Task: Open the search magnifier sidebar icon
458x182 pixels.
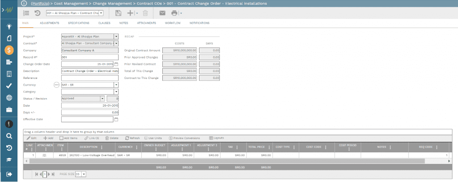Action: (9, 136)
